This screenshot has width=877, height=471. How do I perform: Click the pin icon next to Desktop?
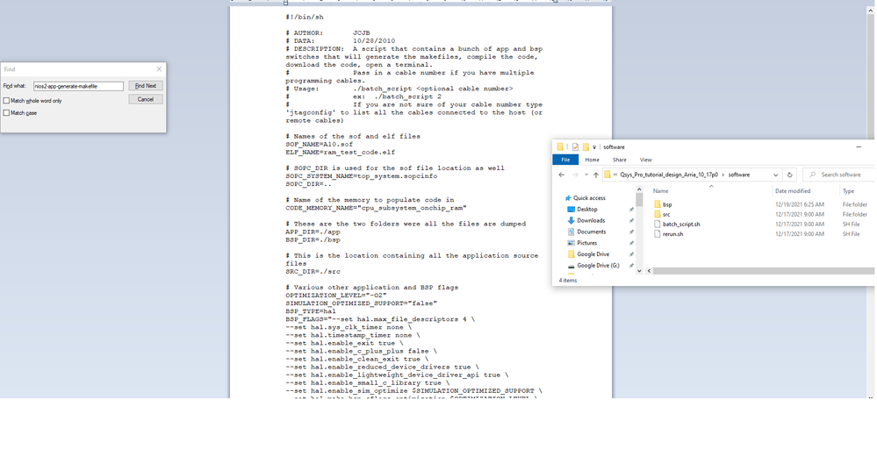[x=631, y=210]
